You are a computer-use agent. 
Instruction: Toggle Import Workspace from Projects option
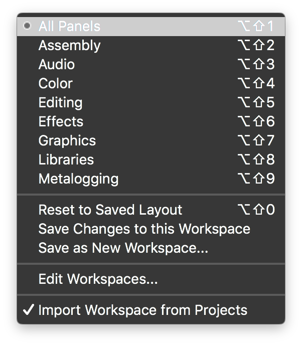[142, 310]
